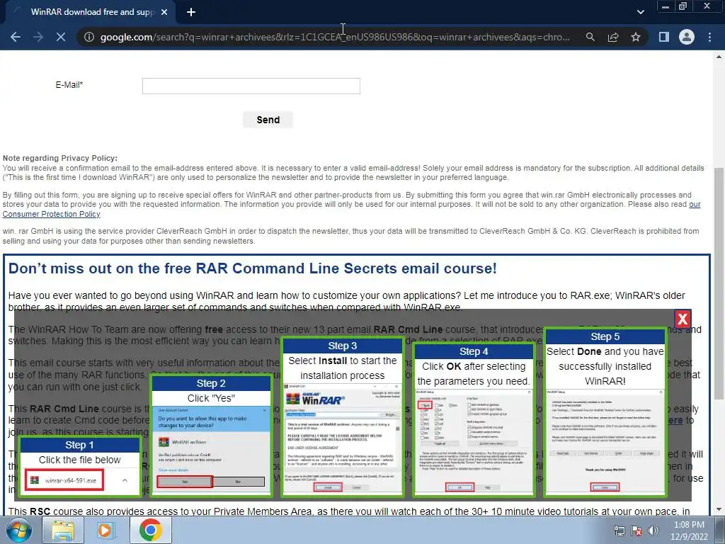Go back to the previous page
This screenshot has height=544, width=725.
click(16, 37)
